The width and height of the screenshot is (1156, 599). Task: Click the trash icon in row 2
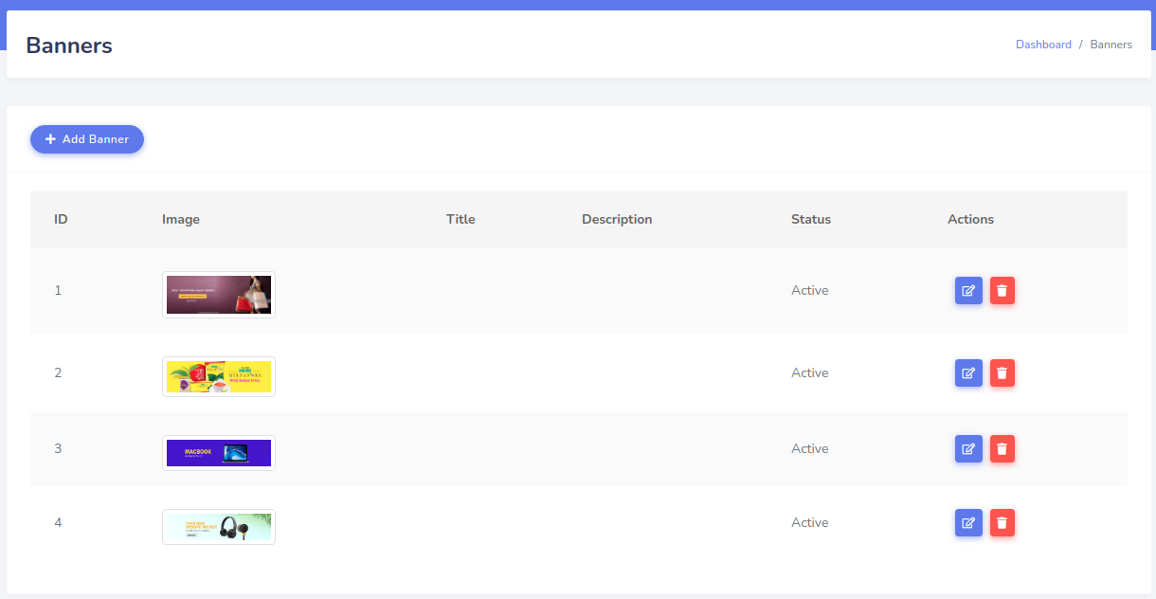1002,373
